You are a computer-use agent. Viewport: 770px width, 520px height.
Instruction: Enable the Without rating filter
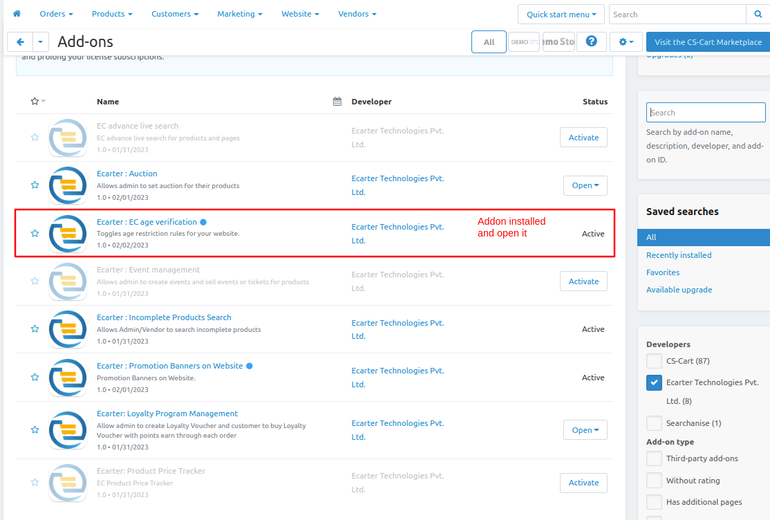tap(654, 480)
